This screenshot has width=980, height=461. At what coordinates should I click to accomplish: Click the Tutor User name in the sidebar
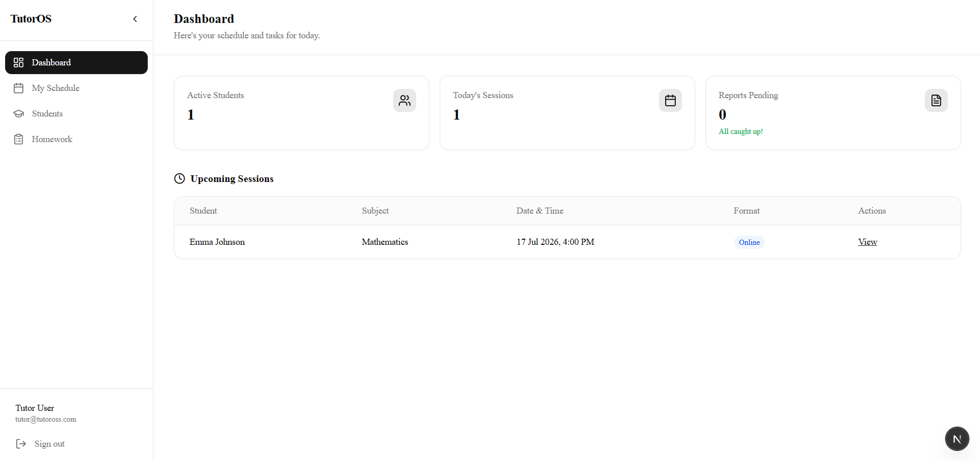35,408
